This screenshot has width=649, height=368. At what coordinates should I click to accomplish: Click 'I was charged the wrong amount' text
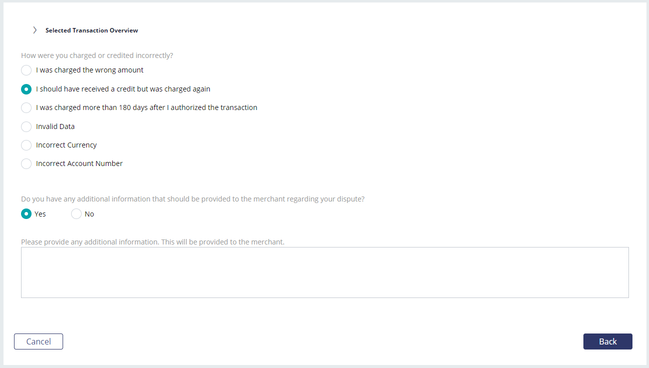90,70
